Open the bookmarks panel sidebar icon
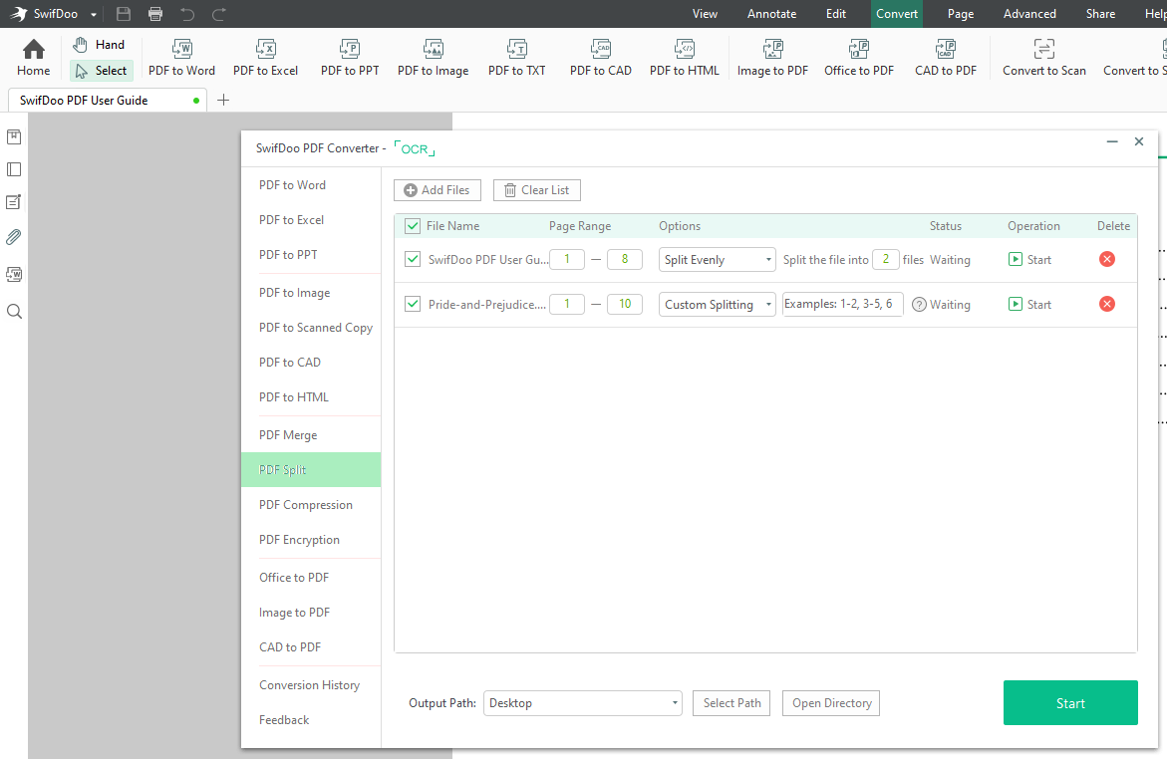This screenshot has height=759, width=1167. click(x=13, y=136)
